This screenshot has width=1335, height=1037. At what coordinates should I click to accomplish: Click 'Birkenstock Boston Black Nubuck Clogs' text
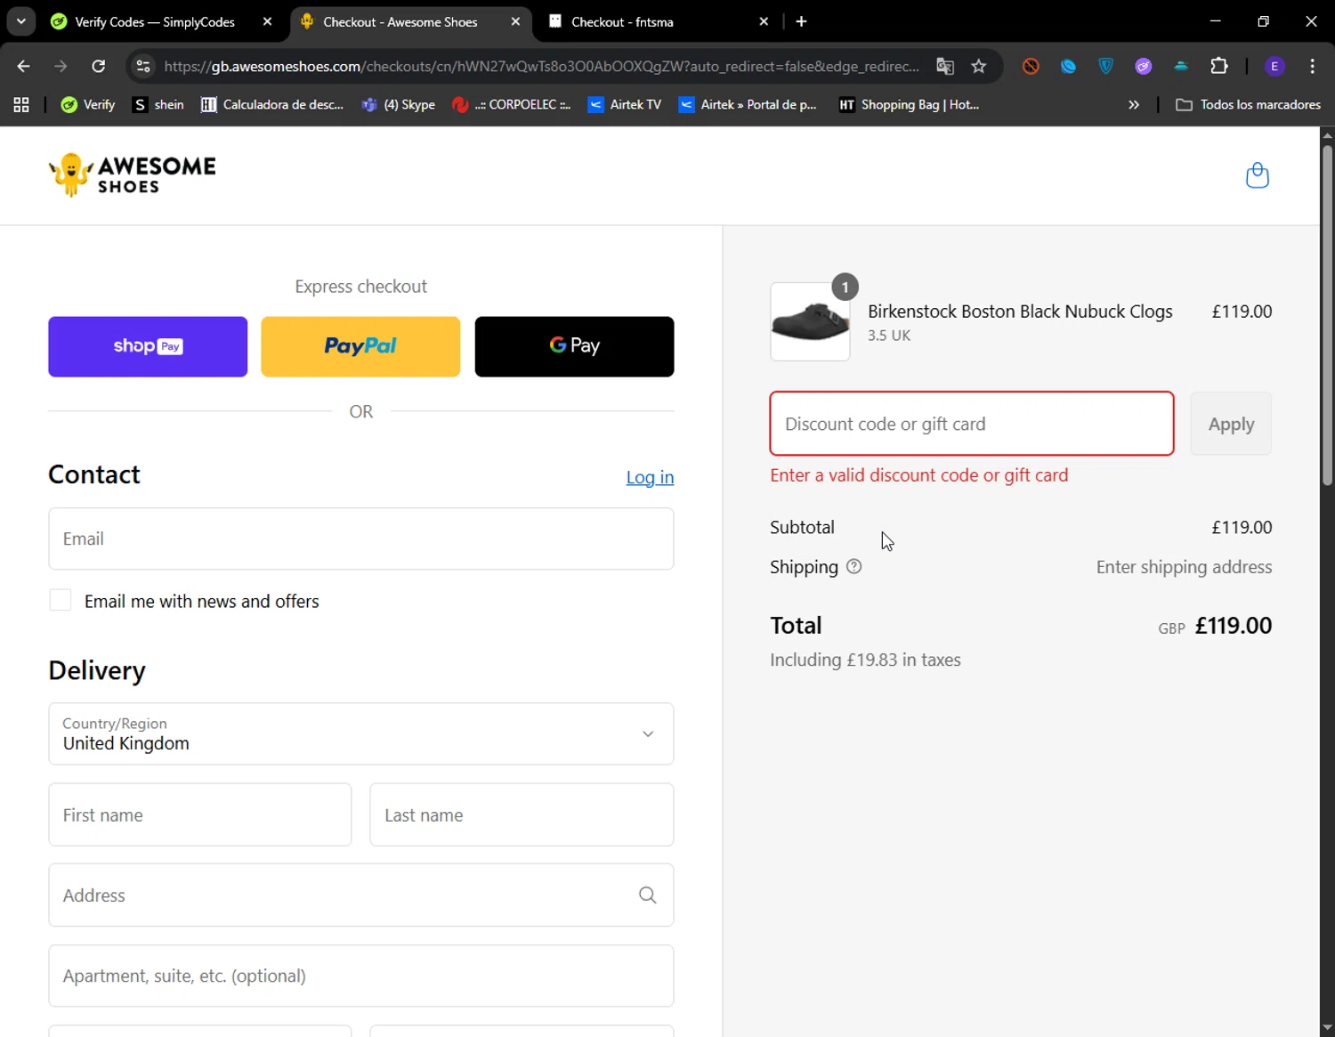1020,312
